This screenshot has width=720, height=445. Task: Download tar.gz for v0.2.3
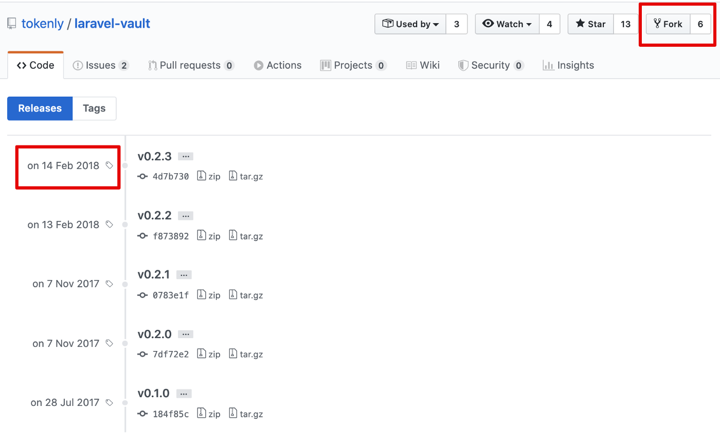pos(246,176)
